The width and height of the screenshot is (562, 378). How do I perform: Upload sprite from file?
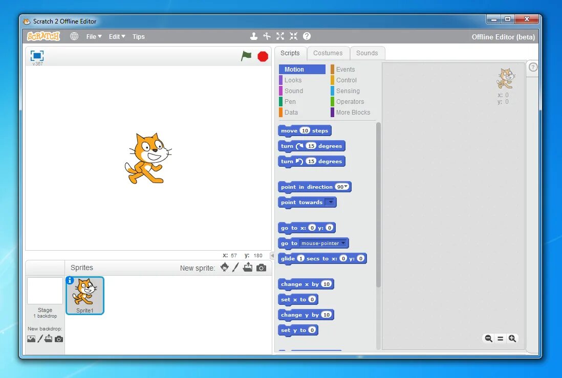click(248, 268)
